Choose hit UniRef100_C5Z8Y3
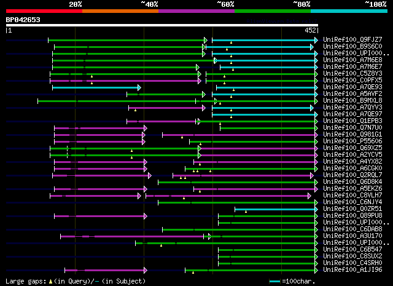The width and height of the screenshot is (393, 286). [352, 74]
